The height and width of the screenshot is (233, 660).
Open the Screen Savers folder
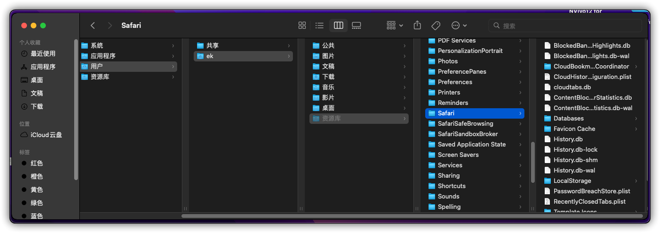(x=475, y=155)
